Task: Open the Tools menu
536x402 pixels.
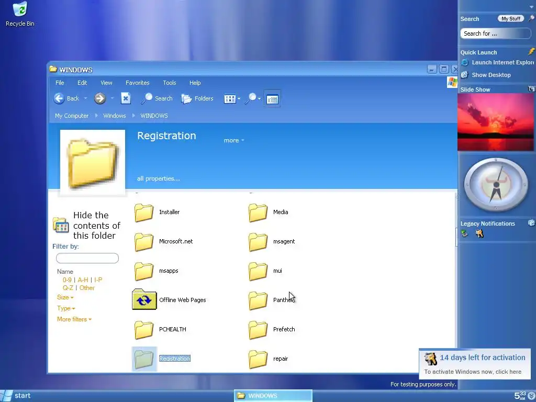Action: 170,83
